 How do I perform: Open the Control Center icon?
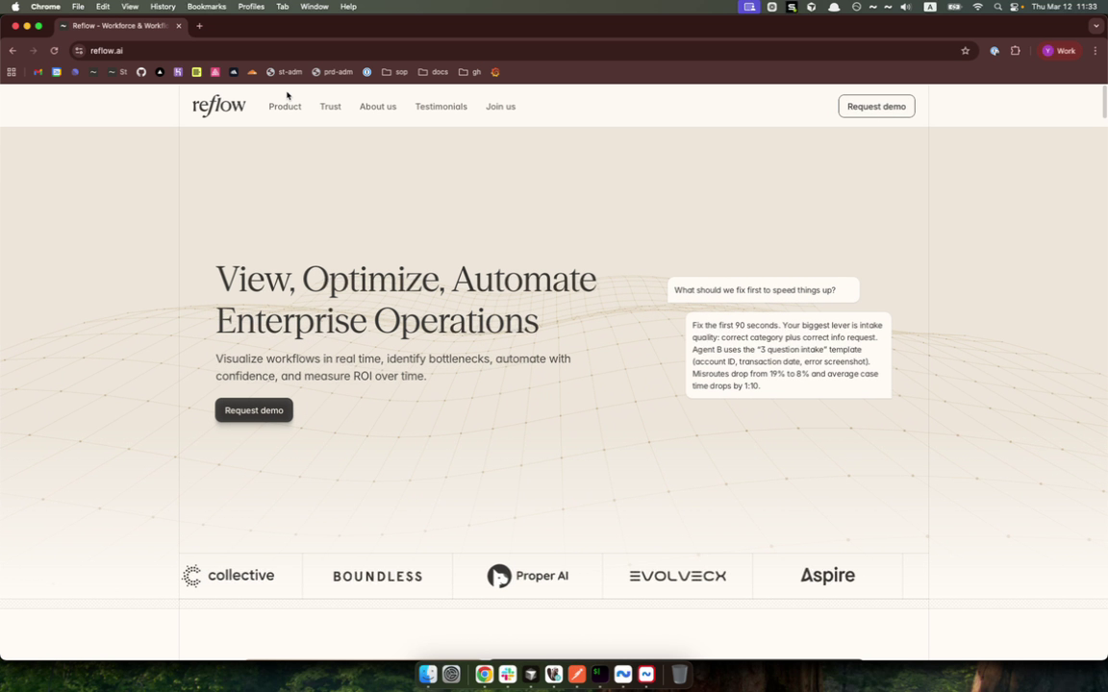(1016, 7)
